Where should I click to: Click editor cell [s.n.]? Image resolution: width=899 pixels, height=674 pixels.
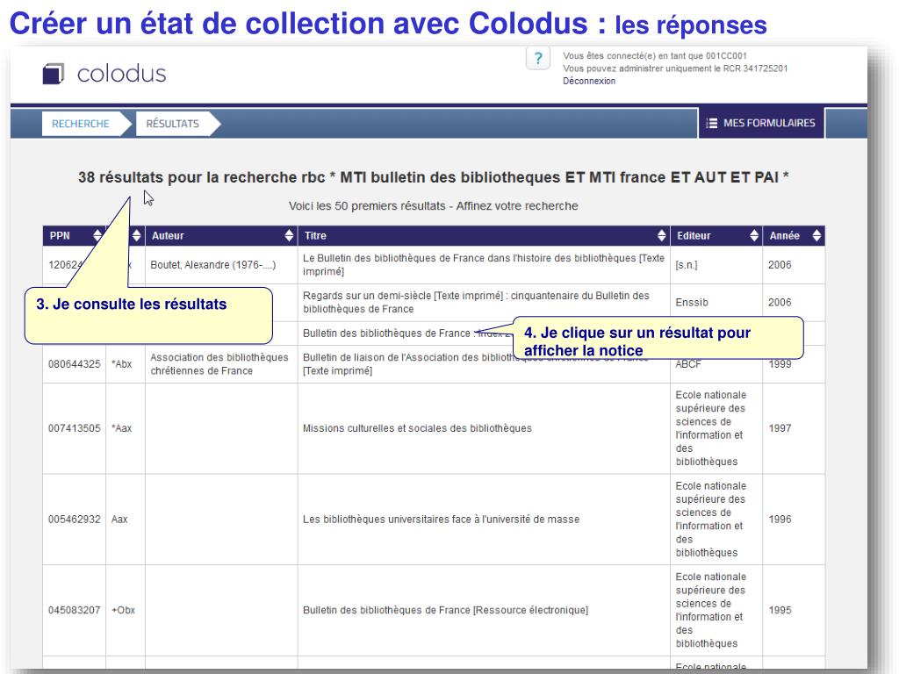tap(687, 265)
